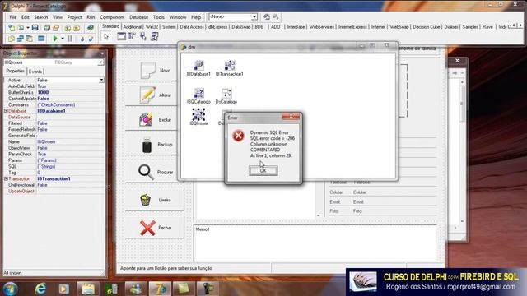Pick the PopupMenu component in palette
Viewport: 527px width, 296px height.
[x=143, y=36]
